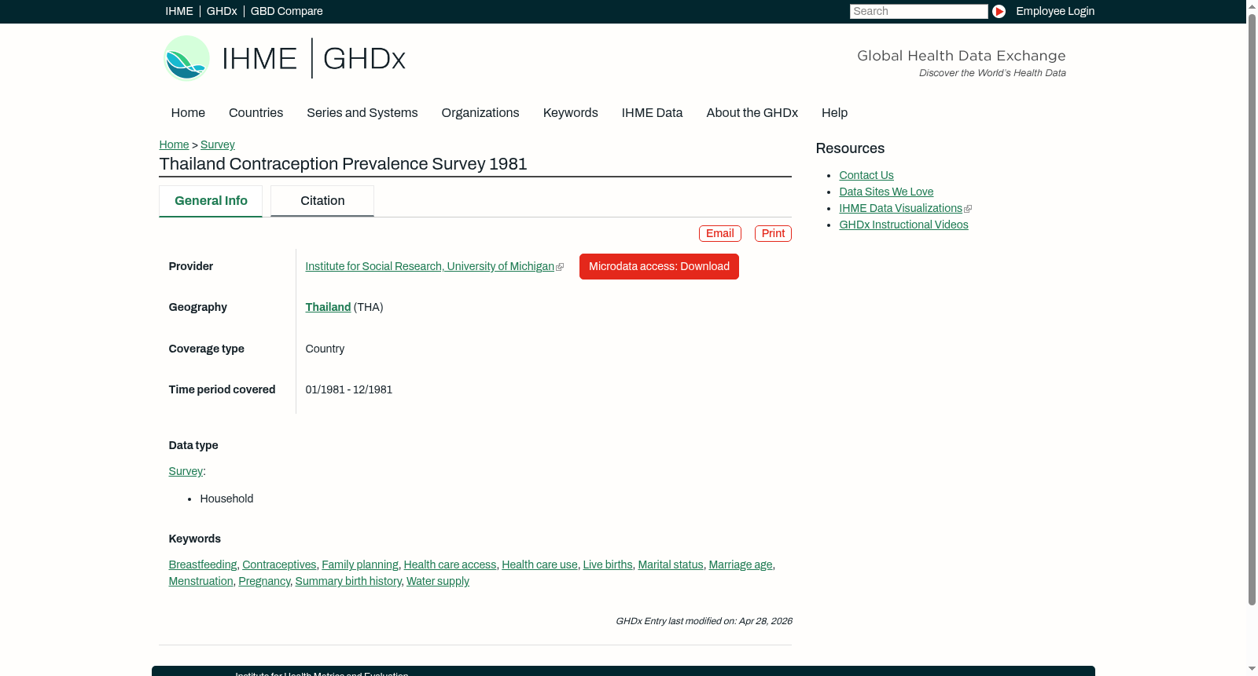Open Water supply keyword link
1258x676 pixels.
[437, 581]
